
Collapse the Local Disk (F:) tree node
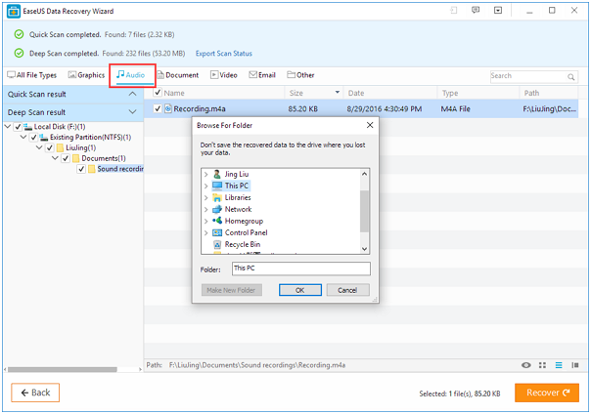[x=8, y=126]
